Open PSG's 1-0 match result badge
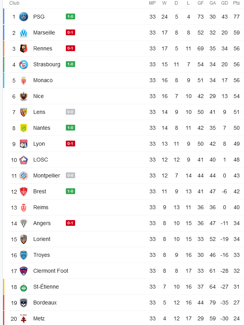This screenshot has height=325, width=244. point(70,17)
